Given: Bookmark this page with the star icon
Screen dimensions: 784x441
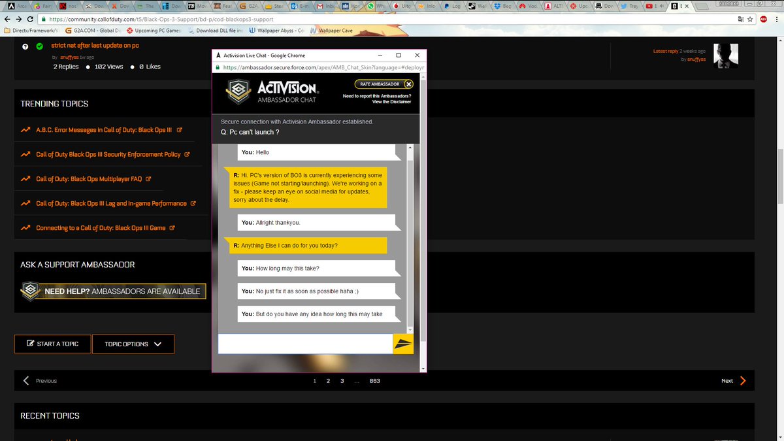Looking at the screenshot, I should [749, 20].
